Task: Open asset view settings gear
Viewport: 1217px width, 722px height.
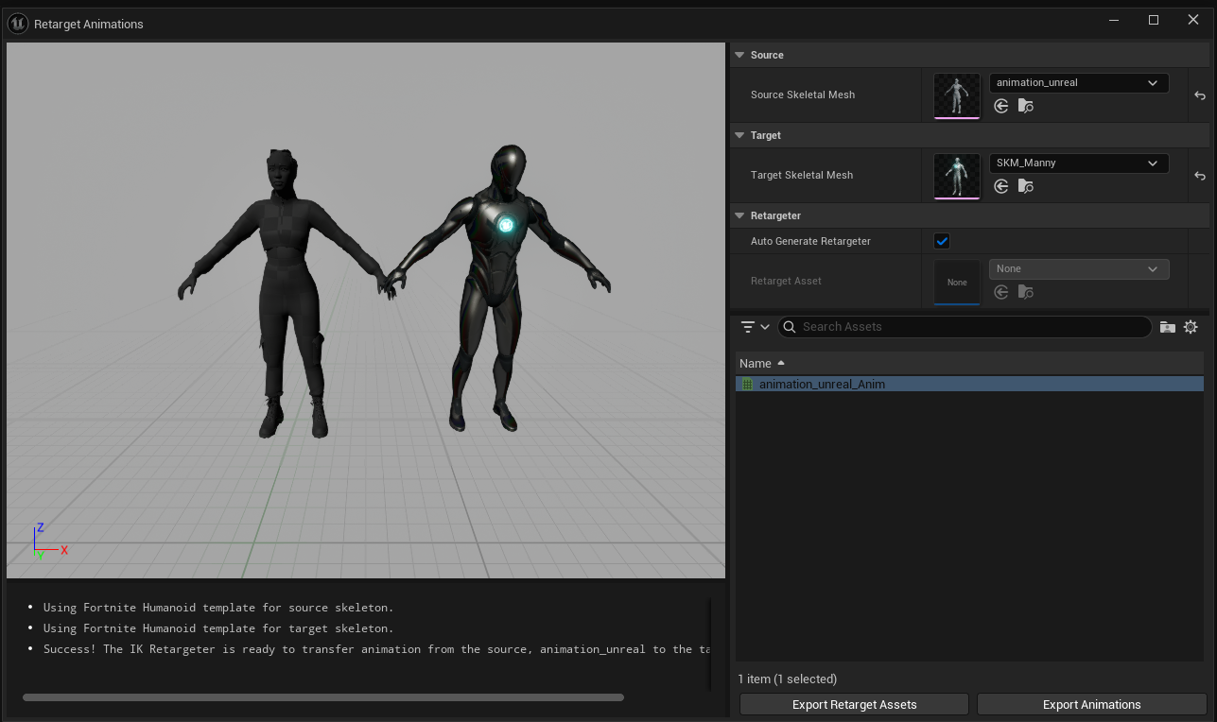Action: click(1191, 327)
